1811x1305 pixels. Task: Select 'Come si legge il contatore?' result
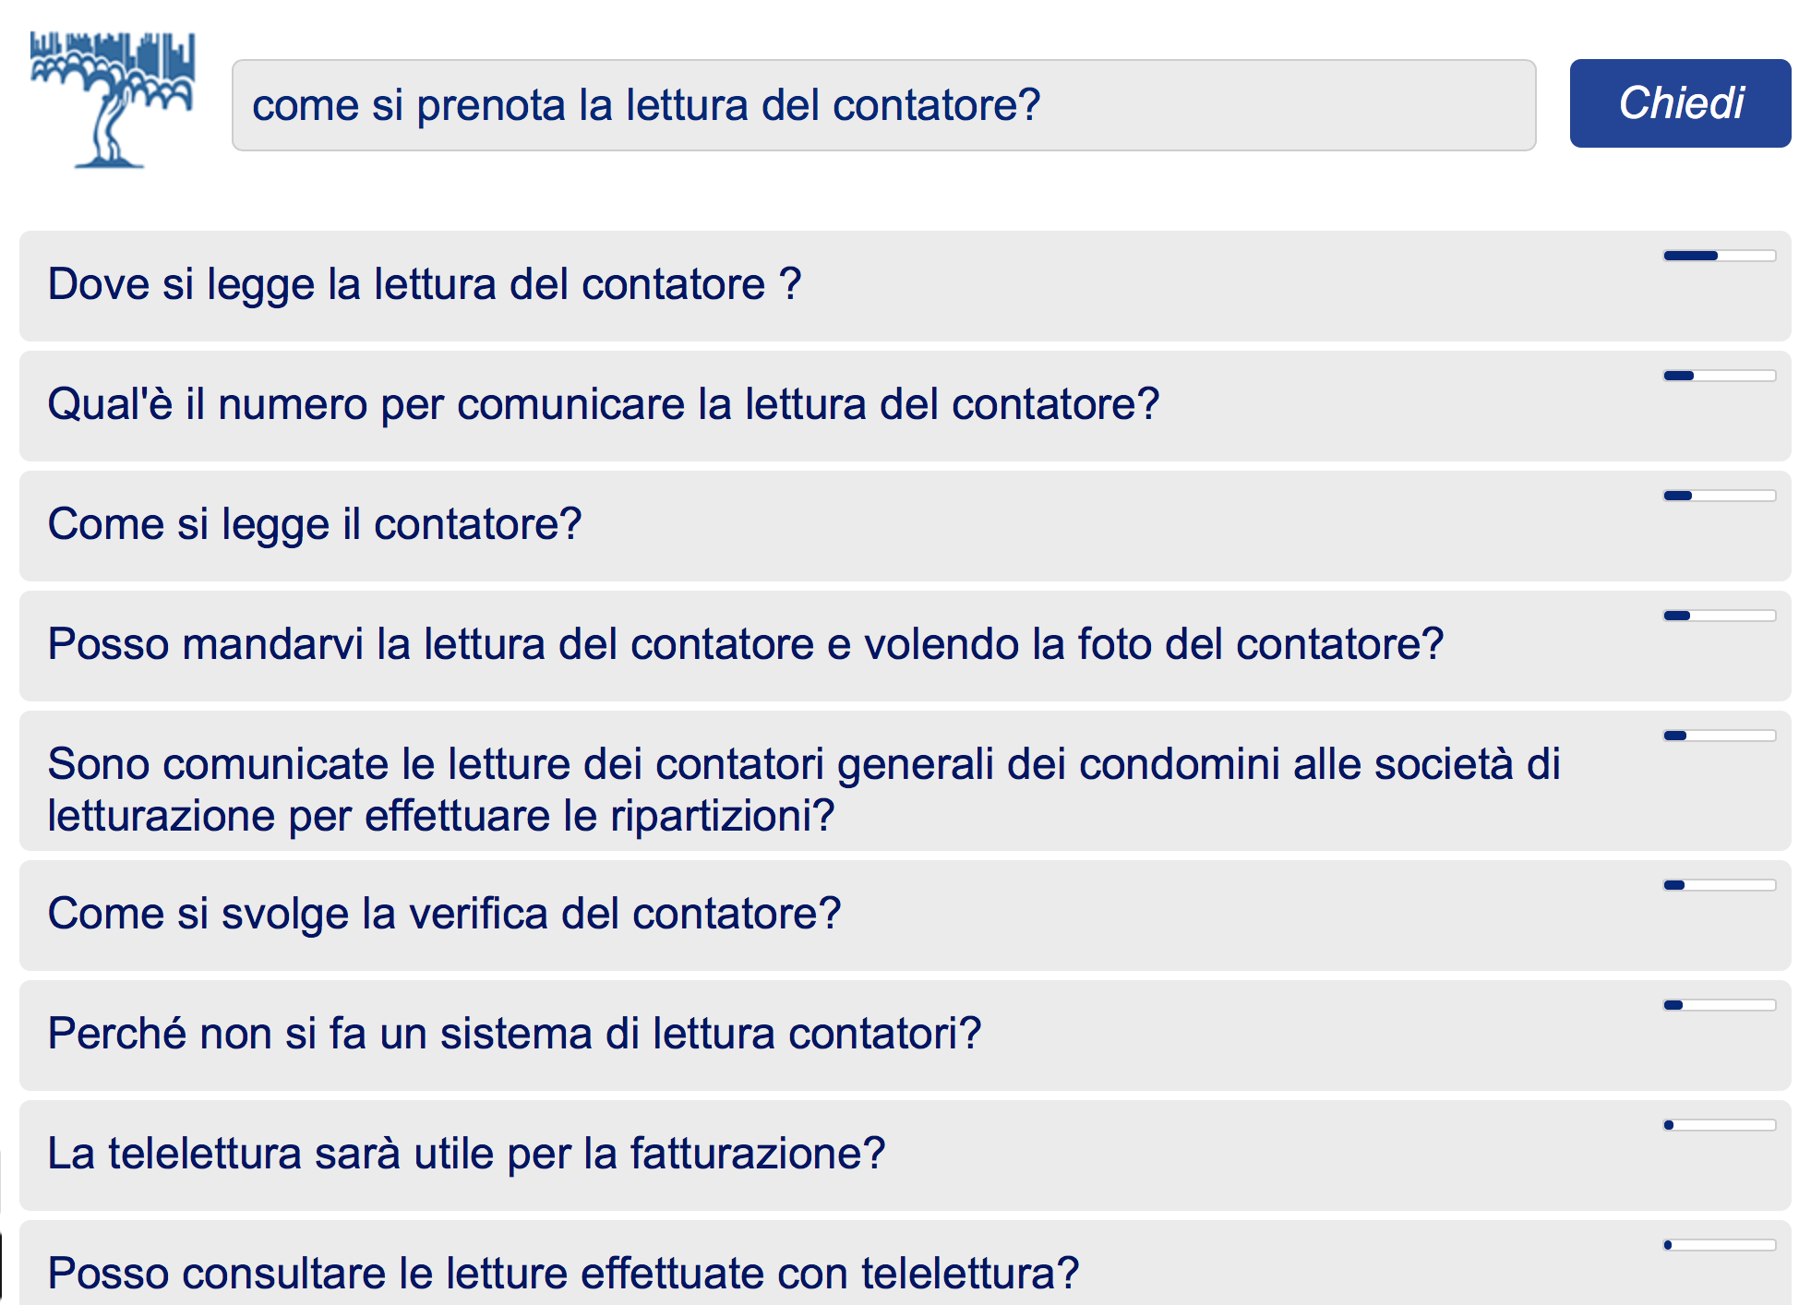pyautogui.click(x=315, y=524)
